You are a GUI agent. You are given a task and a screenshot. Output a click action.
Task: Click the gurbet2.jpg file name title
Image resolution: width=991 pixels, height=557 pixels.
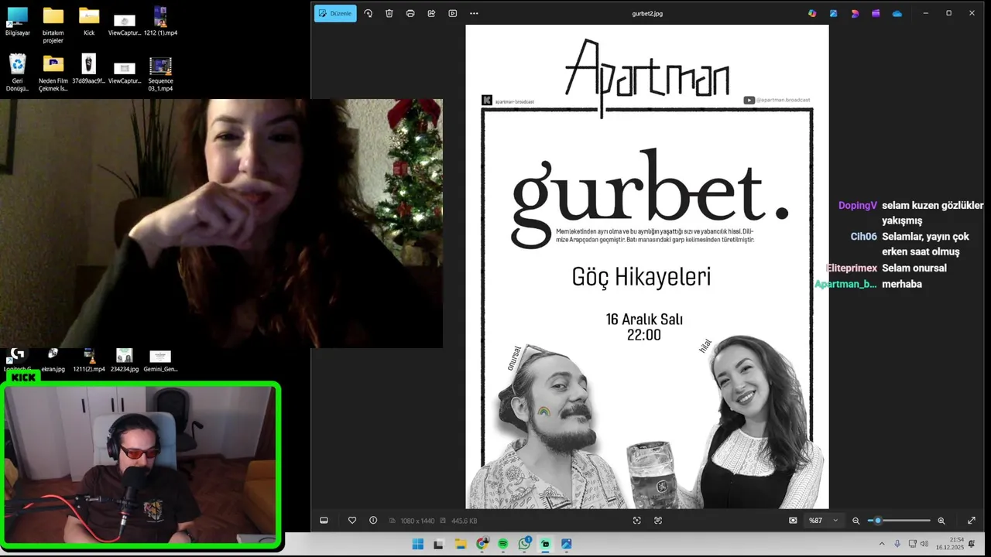pyautogui.click(x=647, y=13)
